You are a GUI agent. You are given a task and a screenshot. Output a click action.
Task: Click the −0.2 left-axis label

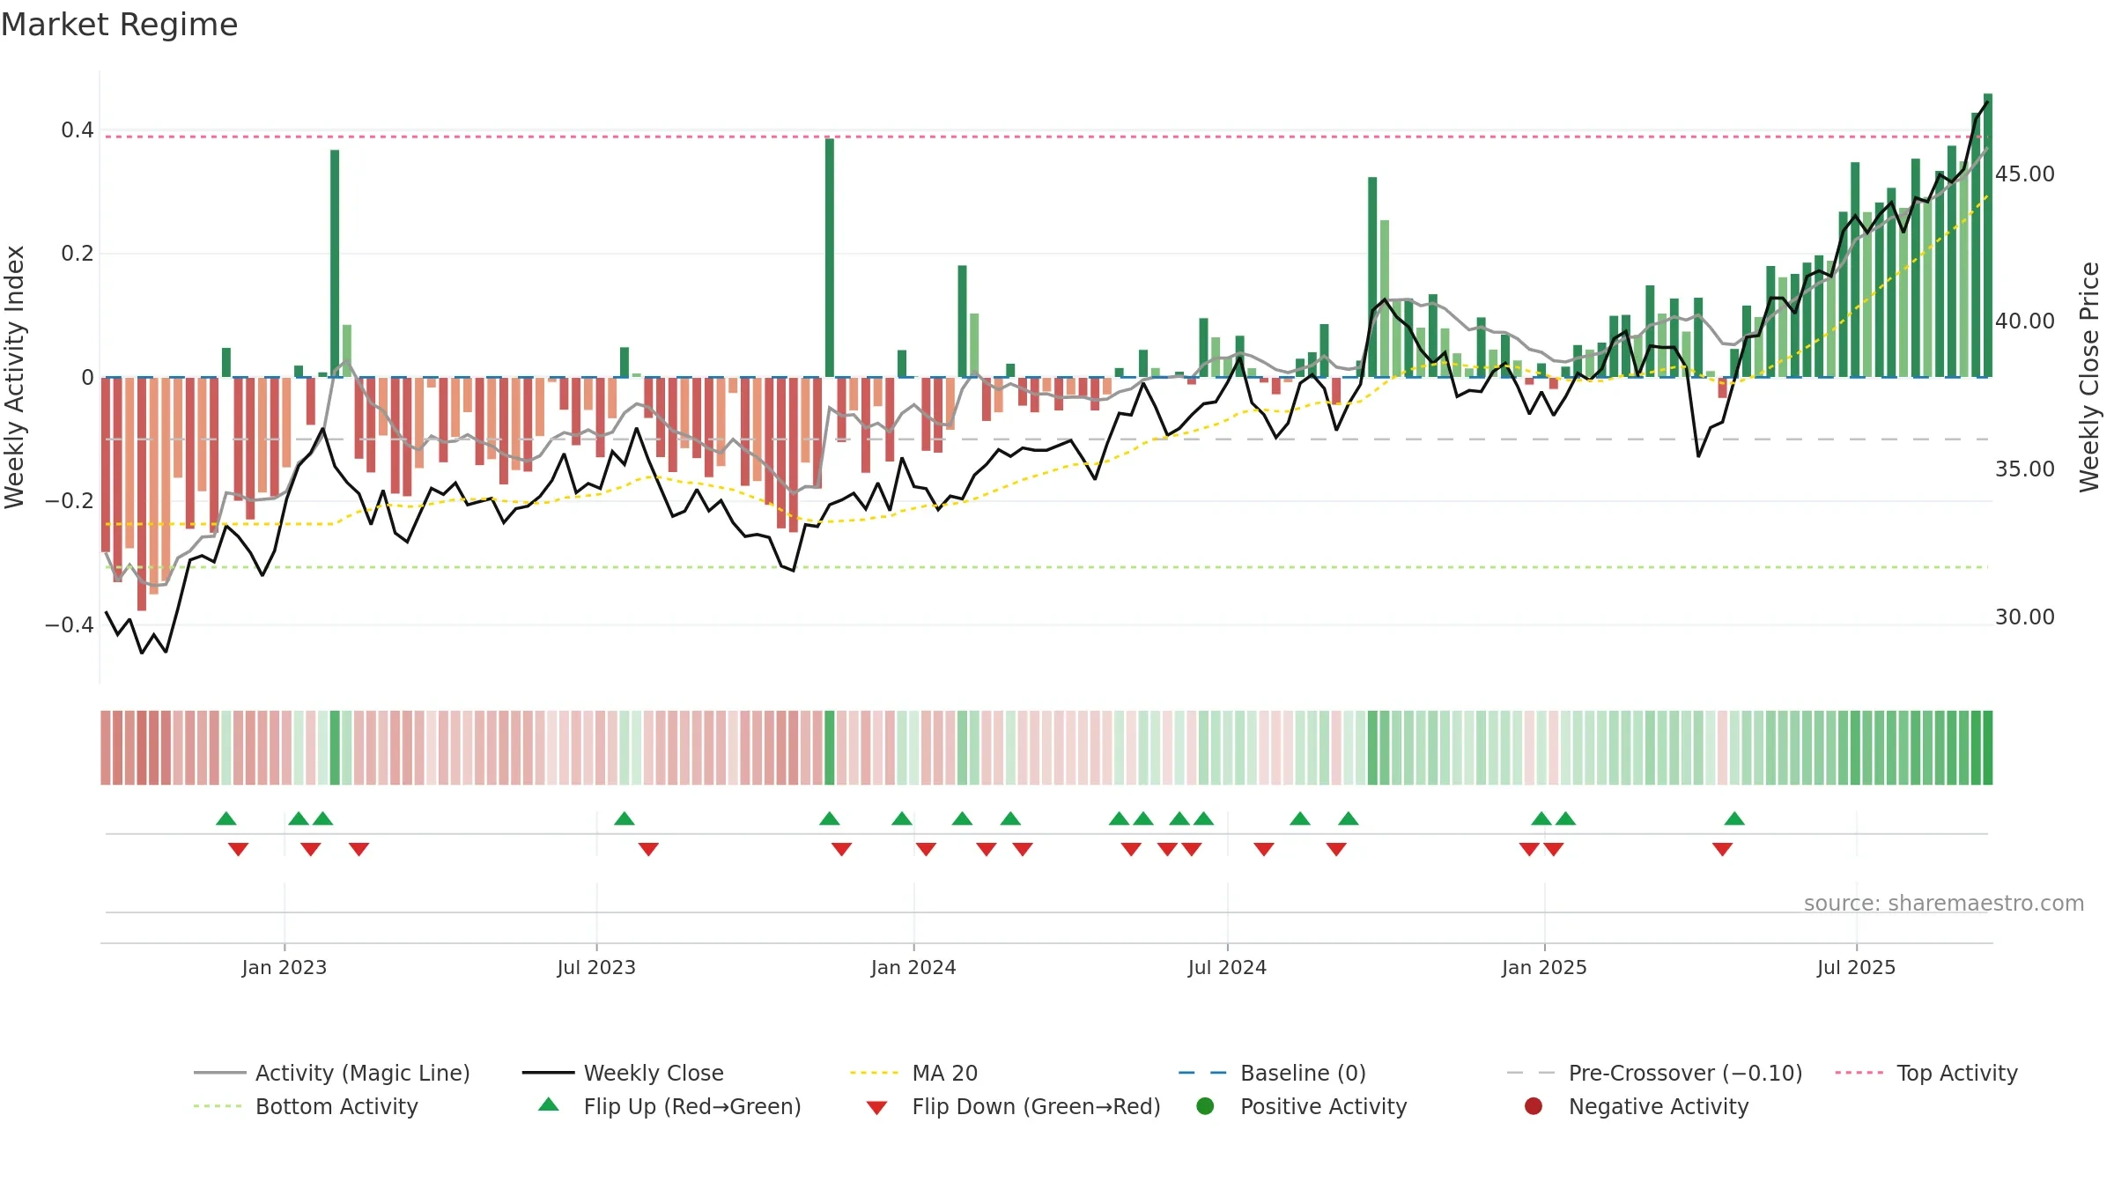pos(69,501)
